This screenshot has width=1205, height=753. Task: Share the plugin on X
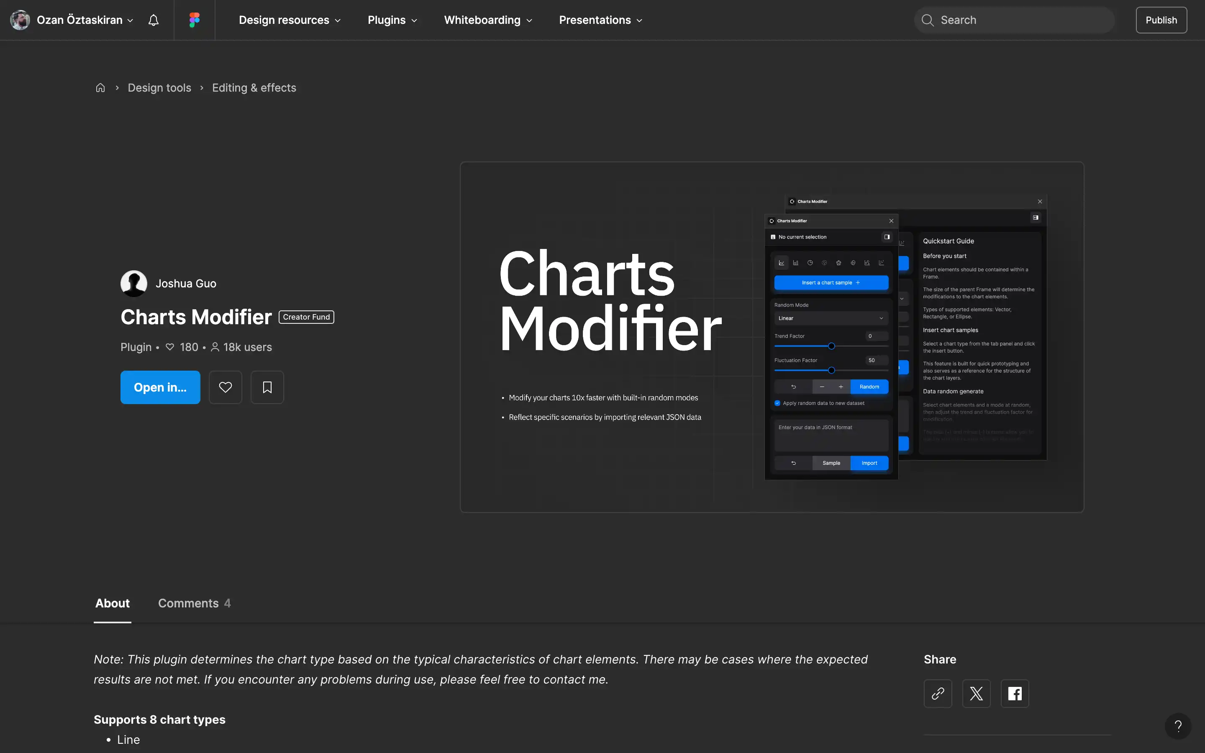(976, 693)
